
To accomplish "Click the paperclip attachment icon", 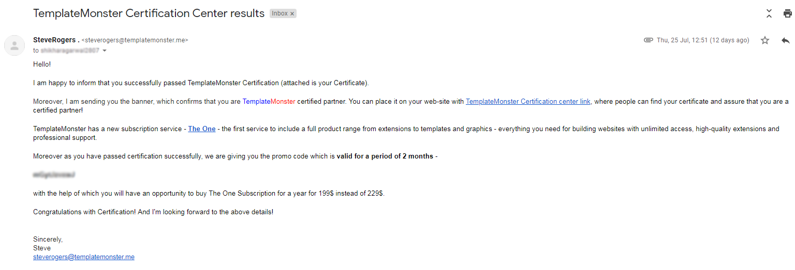I will (x=648, y=40).
